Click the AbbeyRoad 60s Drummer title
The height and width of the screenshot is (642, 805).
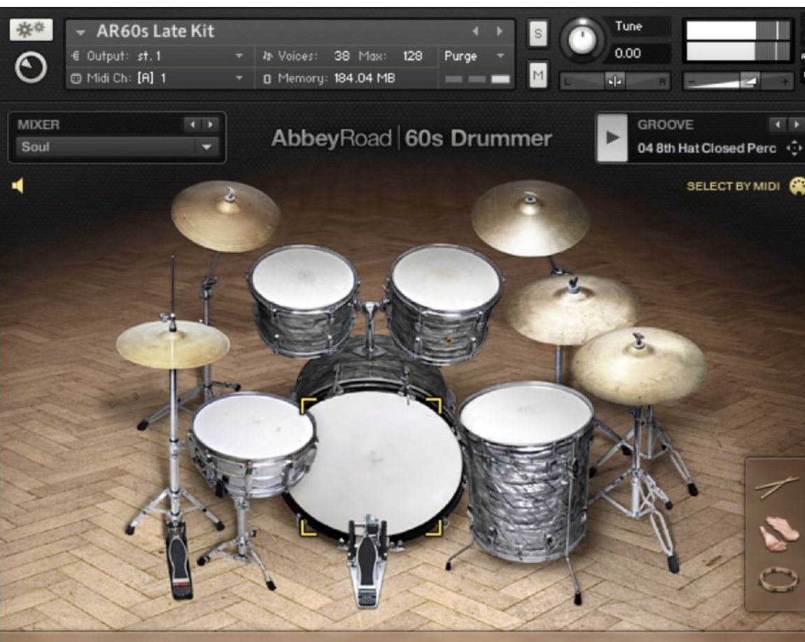411,138
